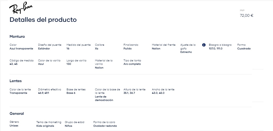Image resolution: width=273 pixels, height=131 pixels.
Task: Select the General section heading
Action: click(x=17, y=114)
